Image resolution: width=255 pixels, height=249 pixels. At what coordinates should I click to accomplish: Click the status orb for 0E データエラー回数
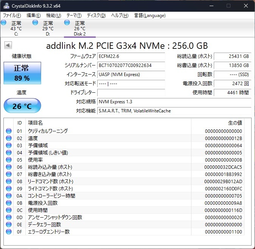point(9,224)
